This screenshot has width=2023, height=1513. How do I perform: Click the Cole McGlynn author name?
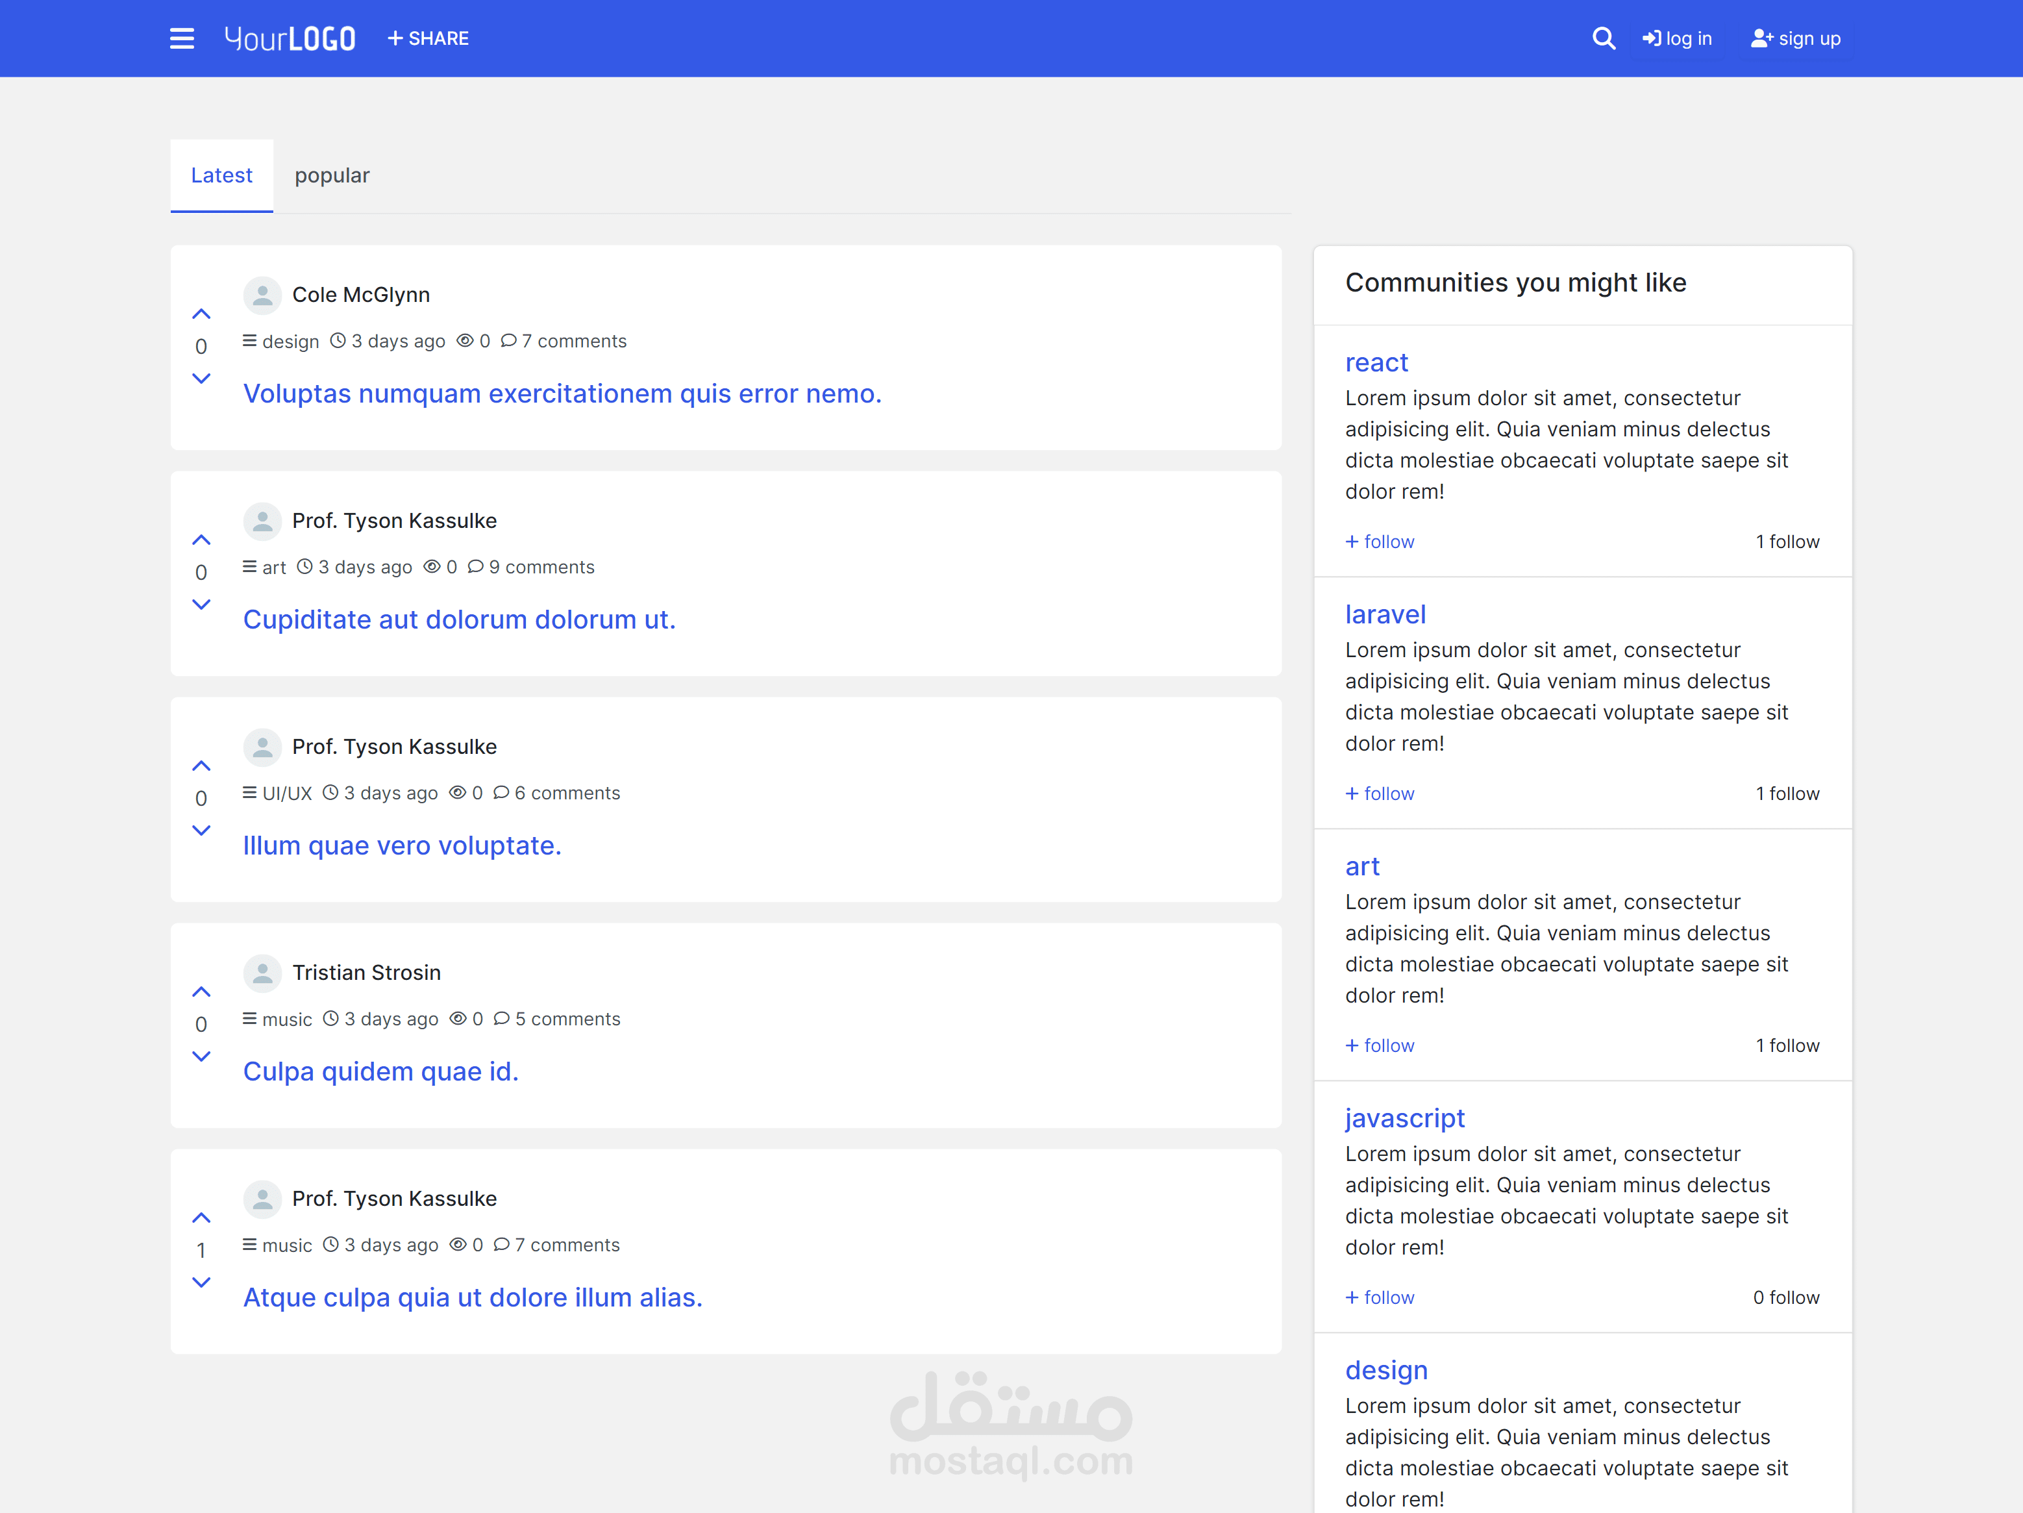(x=361, y=295)
